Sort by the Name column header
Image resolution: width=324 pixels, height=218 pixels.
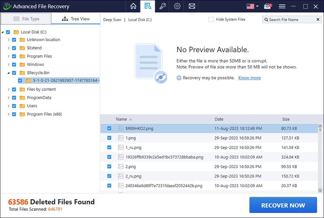tap(121, 119)
